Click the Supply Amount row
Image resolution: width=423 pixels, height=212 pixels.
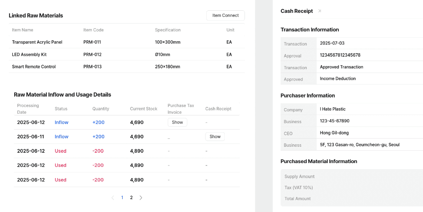[299, 176]
